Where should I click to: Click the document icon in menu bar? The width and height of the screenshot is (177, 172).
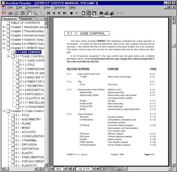pyautogui.click(x=4, y=7)
